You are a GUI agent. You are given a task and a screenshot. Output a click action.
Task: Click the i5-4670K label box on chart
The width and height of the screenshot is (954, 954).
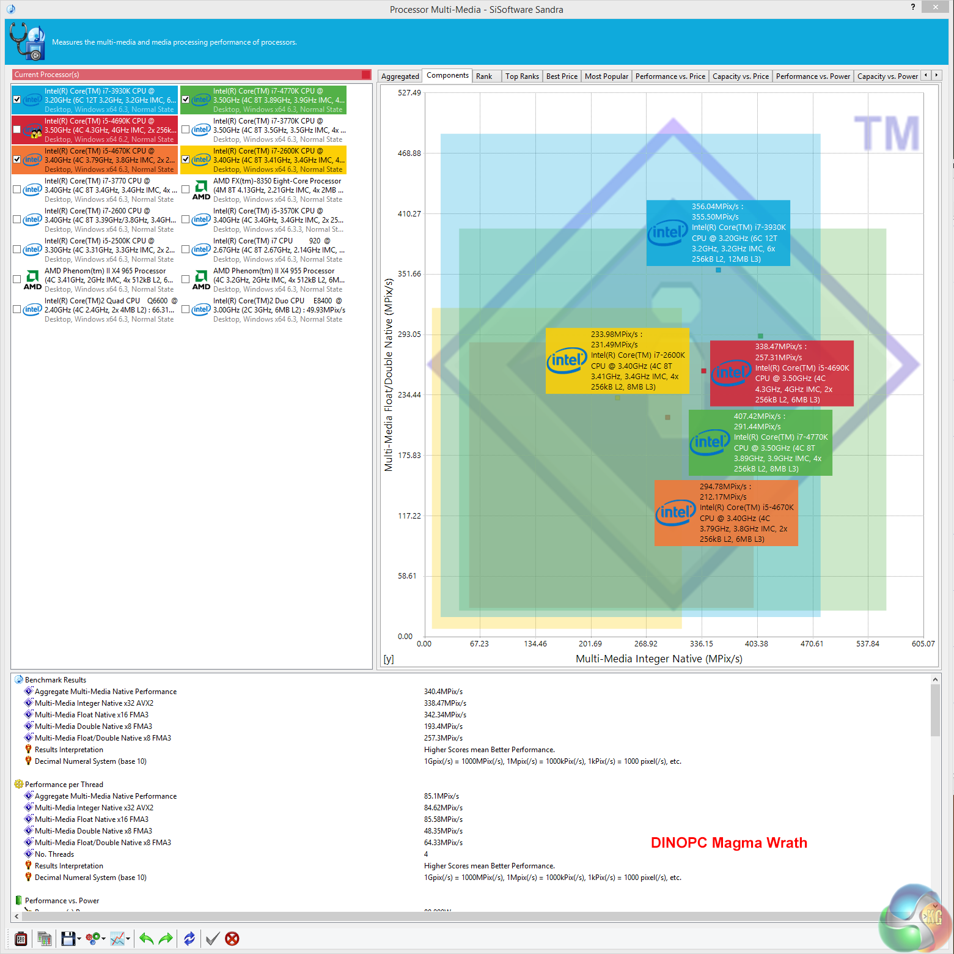click(726, 513)
